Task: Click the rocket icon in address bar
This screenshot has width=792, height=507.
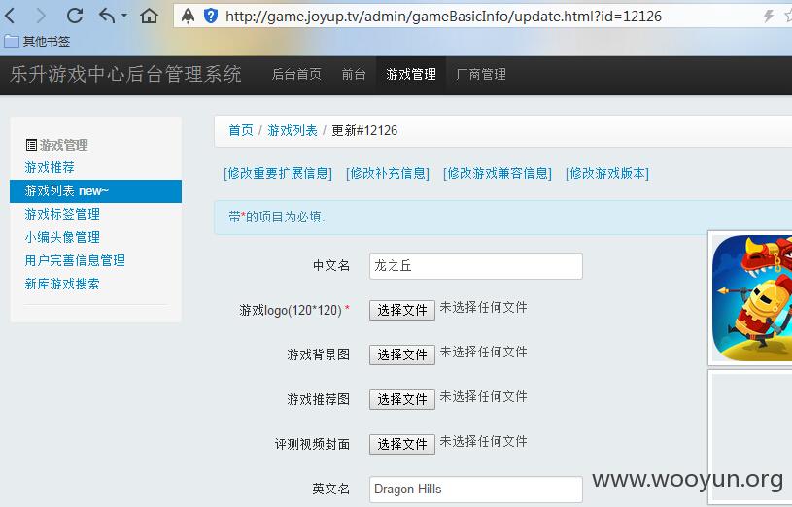Action: coord(188,17)
